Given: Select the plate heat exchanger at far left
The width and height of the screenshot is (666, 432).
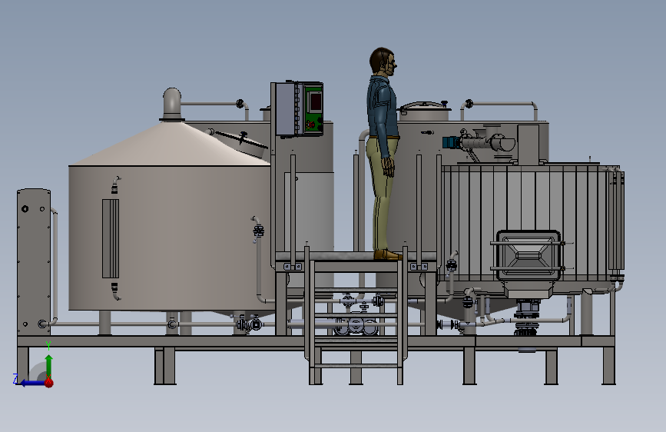Looking at the screenshot, I should click(34, 262).
